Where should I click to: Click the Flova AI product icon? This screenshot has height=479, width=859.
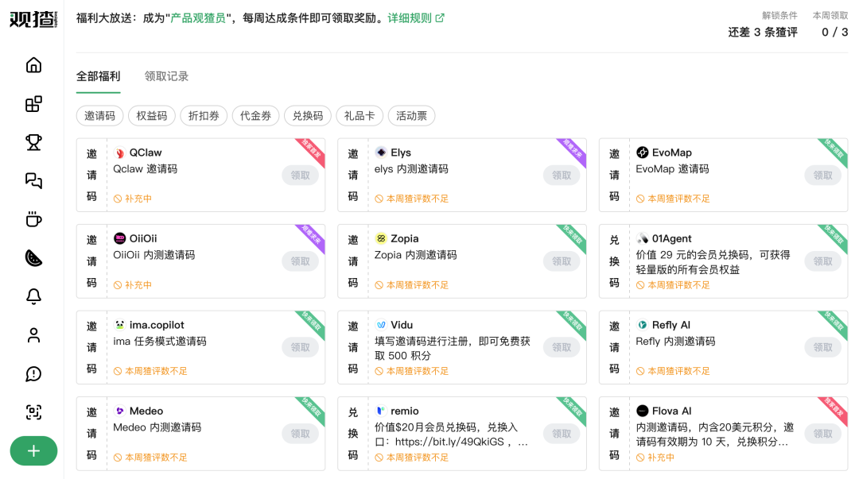click(x=642, y=411)
